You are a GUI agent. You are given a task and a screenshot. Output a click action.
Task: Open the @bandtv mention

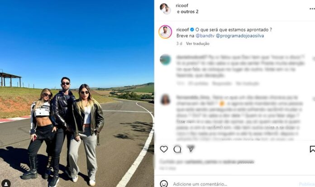click(205, 36)
